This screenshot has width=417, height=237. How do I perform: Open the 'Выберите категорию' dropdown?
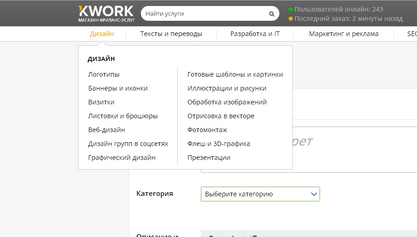pyautogui.click(x=260, y=194)
